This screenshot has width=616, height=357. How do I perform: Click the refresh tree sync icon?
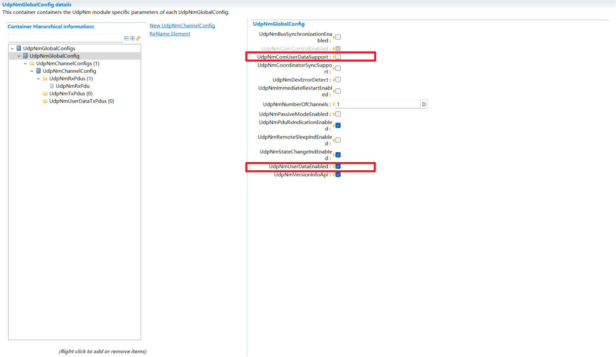138,38
